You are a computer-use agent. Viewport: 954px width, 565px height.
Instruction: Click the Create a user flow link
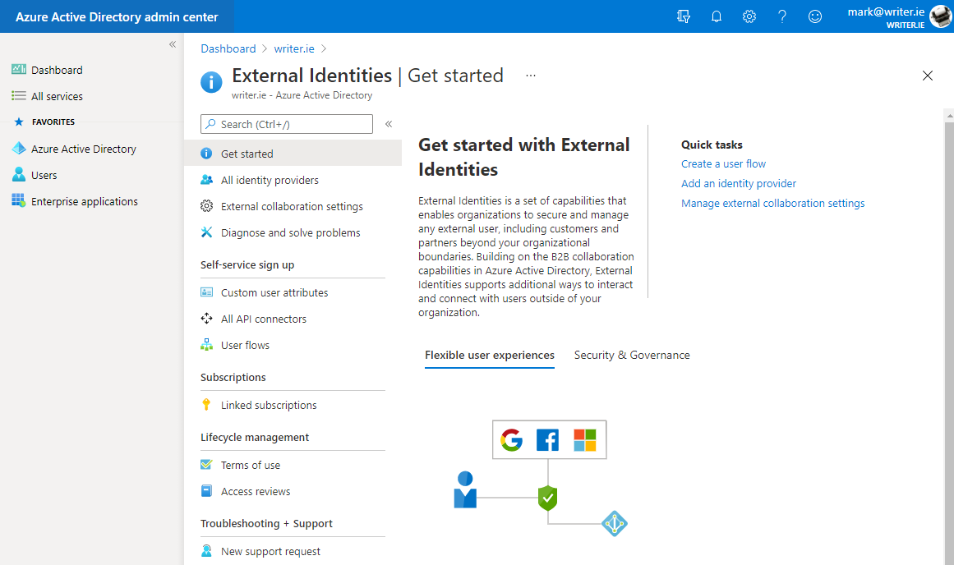pyautogui.click(x=723, y=163)
